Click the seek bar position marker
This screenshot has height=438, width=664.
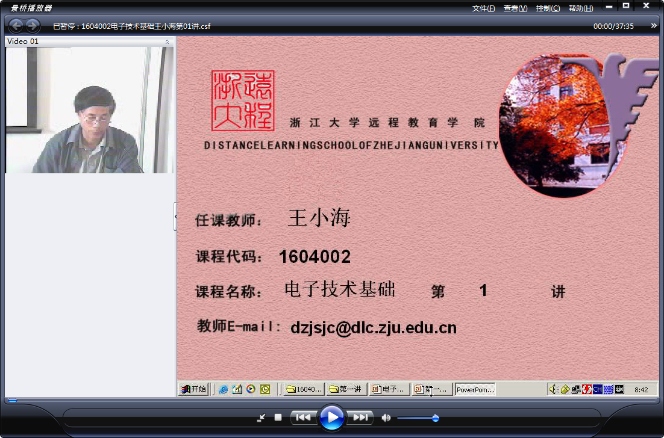[x=13, y=400]
